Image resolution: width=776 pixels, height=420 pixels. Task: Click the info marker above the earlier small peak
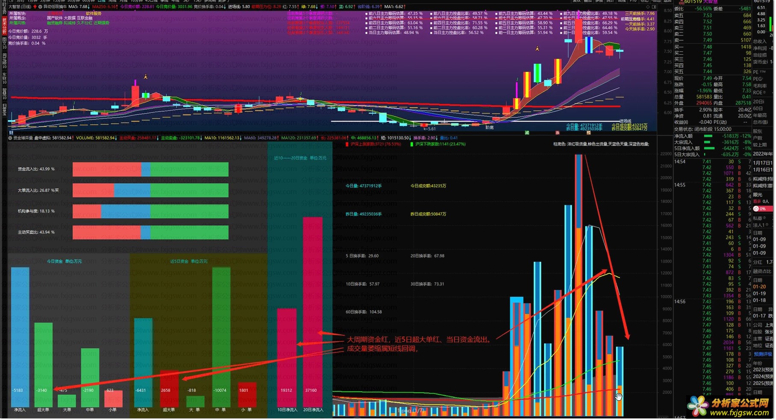pyautogui.click(x=145, y=77)
